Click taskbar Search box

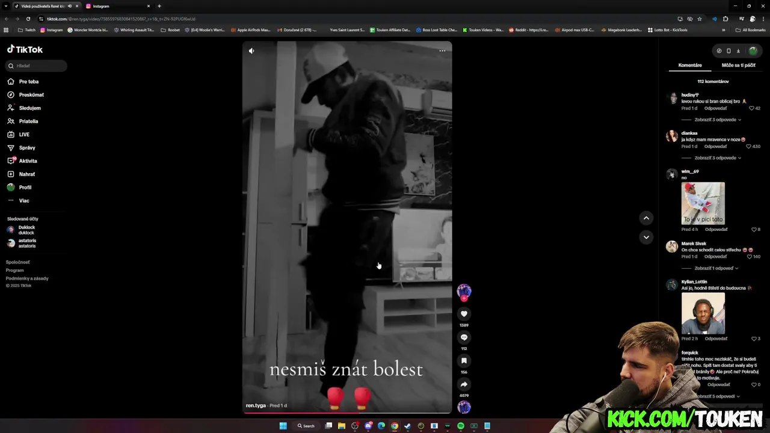[x=306, y=426]
